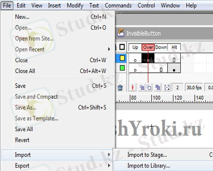This screenshot has width=213, height=171.
Task: Click the Center Frame button
Action: click(x=132, y=87)
